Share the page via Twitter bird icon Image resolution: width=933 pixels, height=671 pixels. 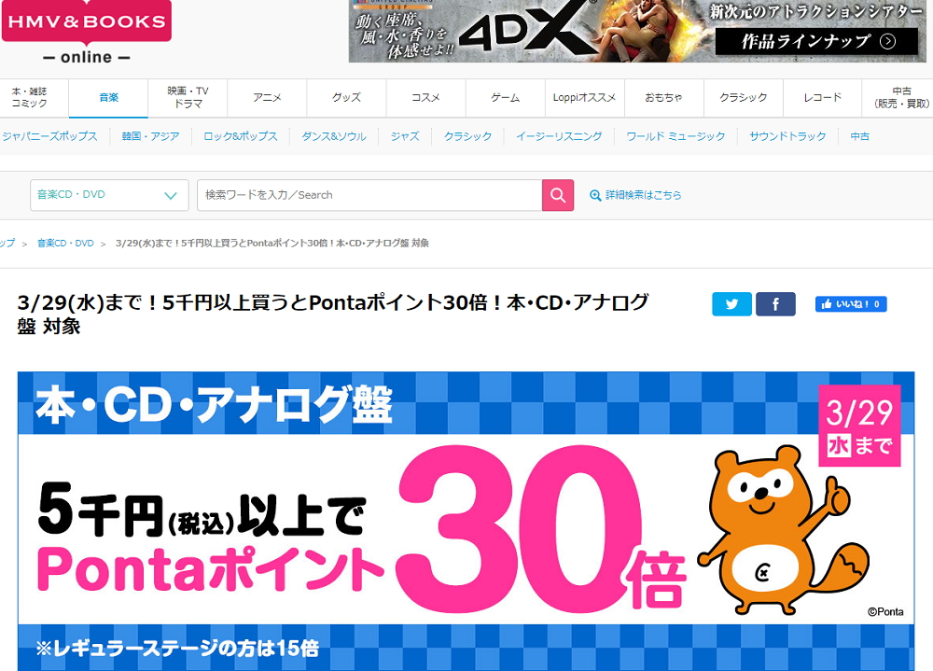(731, 304)
